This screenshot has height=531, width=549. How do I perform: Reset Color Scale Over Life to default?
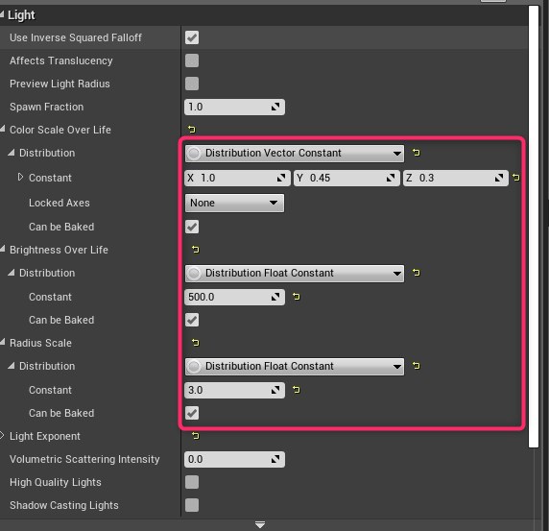click(192, 130)
